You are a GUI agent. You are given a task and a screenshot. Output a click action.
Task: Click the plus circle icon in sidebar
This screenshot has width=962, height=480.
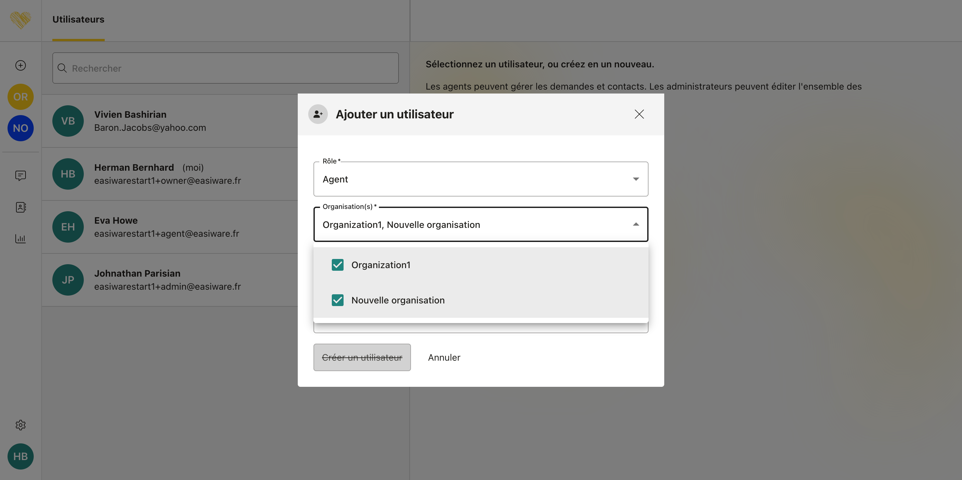point(21,65)
